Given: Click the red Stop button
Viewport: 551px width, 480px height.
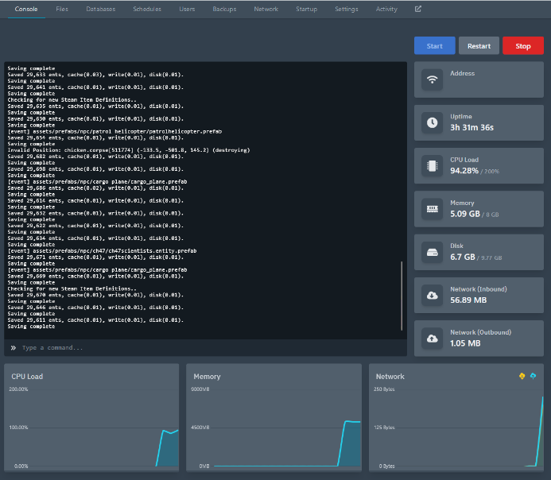Looking at the screenshot, I should pos(523,45).
